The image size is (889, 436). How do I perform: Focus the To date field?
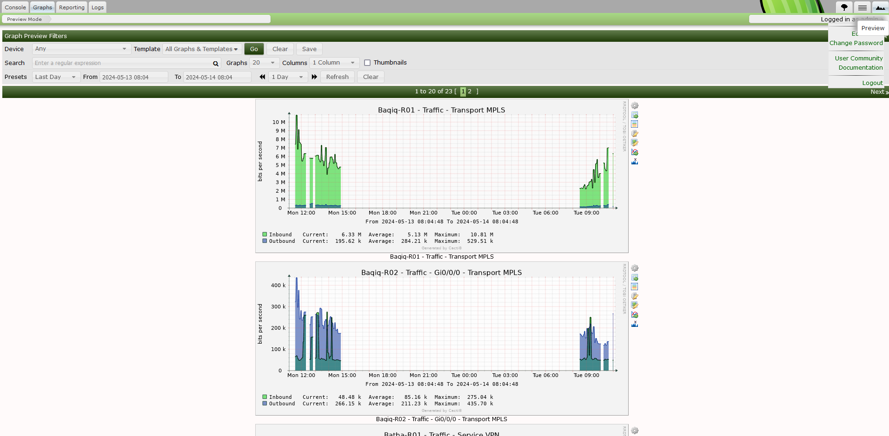coord(218,77)
